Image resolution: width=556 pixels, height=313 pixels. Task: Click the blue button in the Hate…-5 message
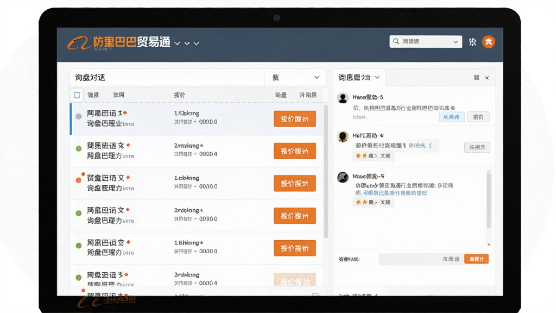point(452,117)
